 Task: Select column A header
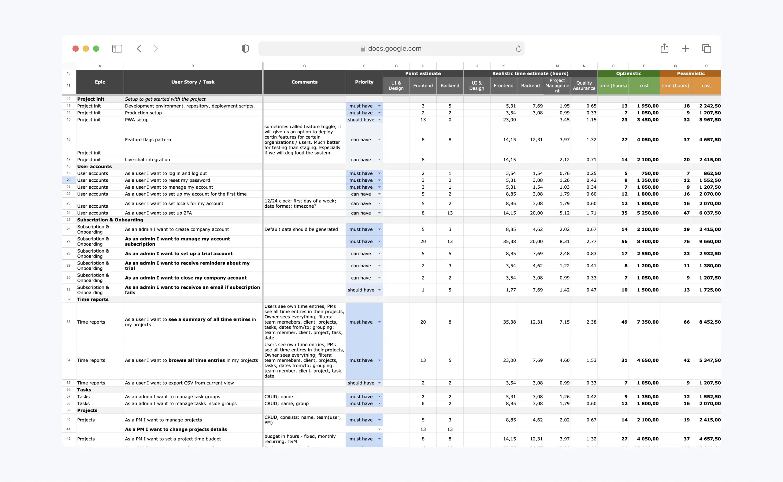click(x=100, y=66)
